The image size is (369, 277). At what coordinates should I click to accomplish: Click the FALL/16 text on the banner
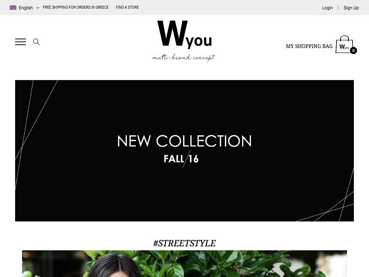pyautogui.click(x=181, y=159)
